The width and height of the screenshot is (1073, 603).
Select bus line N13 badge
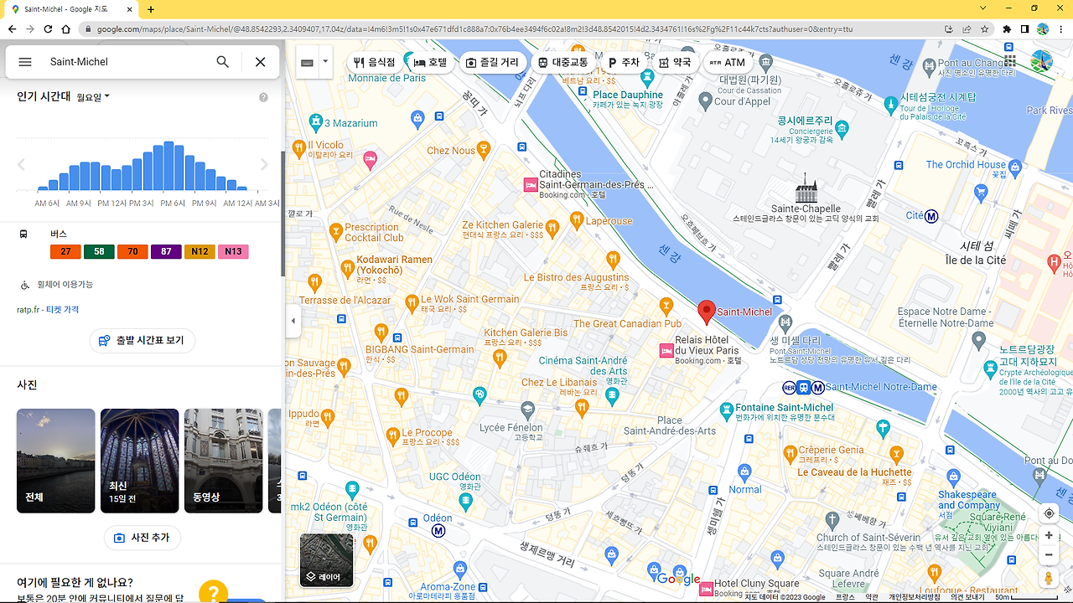pyautogui.click(x=233, y=251)
